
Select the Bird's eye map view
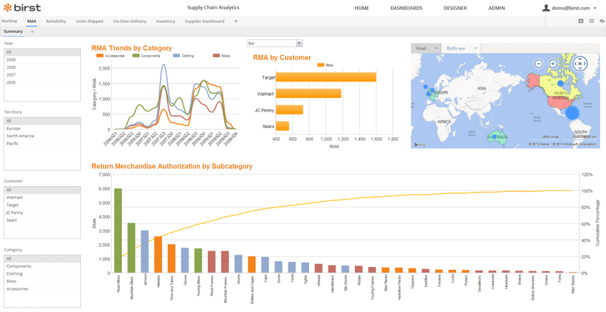click(x=455, y=48)
